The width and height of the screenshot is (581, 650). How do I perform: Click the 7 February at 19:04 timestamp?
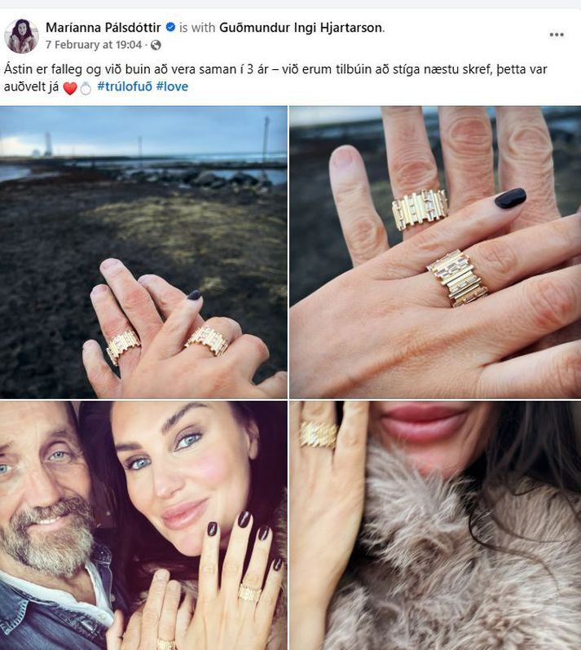[94, 45]
